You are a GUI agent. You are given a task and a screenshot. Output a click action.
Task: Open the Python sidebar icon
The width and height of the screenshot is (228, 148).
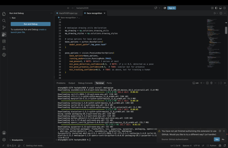(4, 55)
